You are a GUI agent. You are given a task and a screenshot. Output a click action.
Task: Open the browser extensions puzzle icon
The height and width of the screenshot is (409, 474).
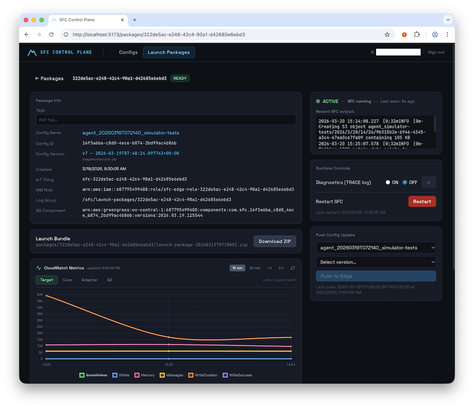click(416, 35)
